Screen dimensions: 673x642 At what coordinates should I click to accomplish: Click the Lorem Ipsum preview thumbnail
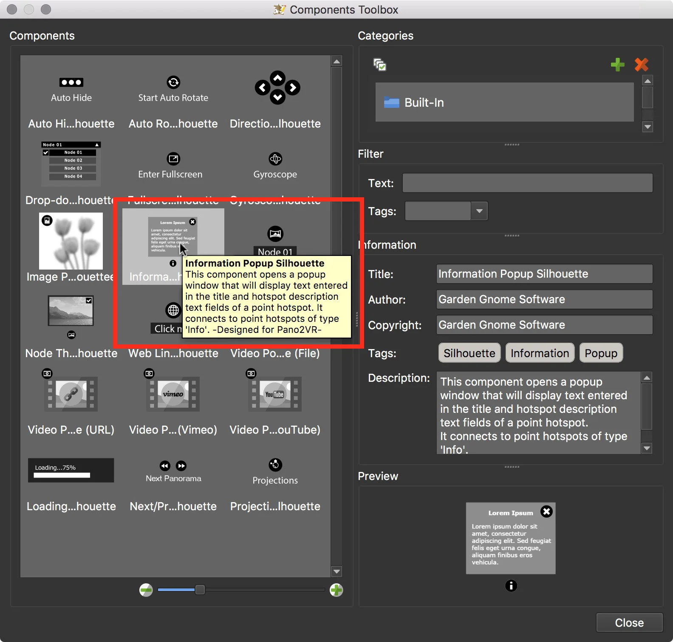[x=511, y=538]
